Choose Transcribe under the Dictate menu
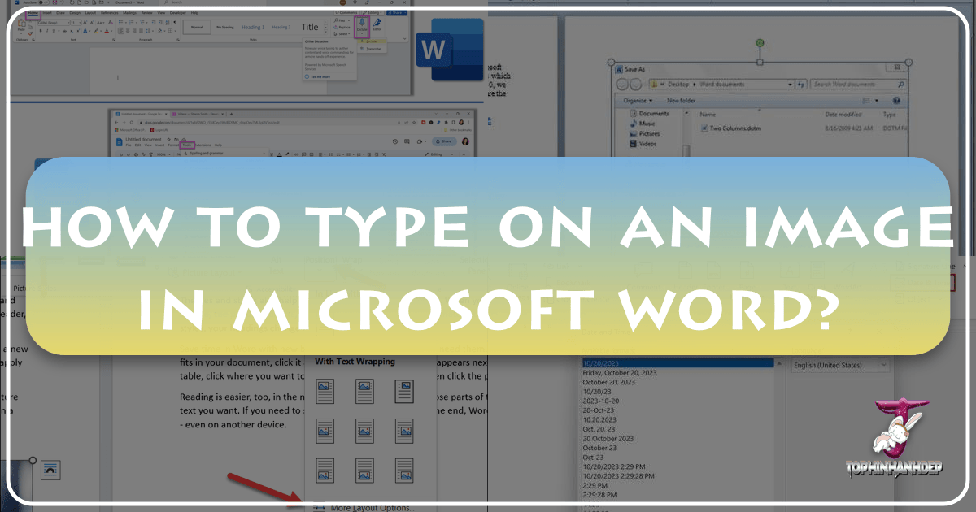This screenshot has width=976, height=512. (373, 49)
